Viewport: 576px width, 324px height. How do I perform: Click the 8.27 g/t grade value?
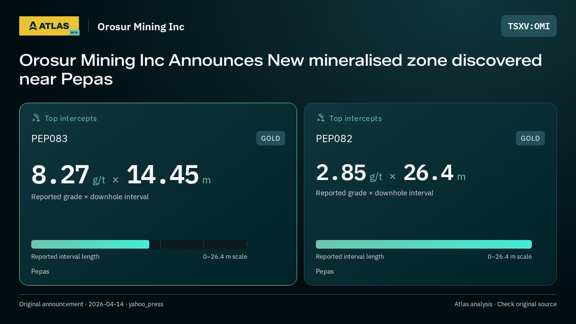tap(68, 175)
